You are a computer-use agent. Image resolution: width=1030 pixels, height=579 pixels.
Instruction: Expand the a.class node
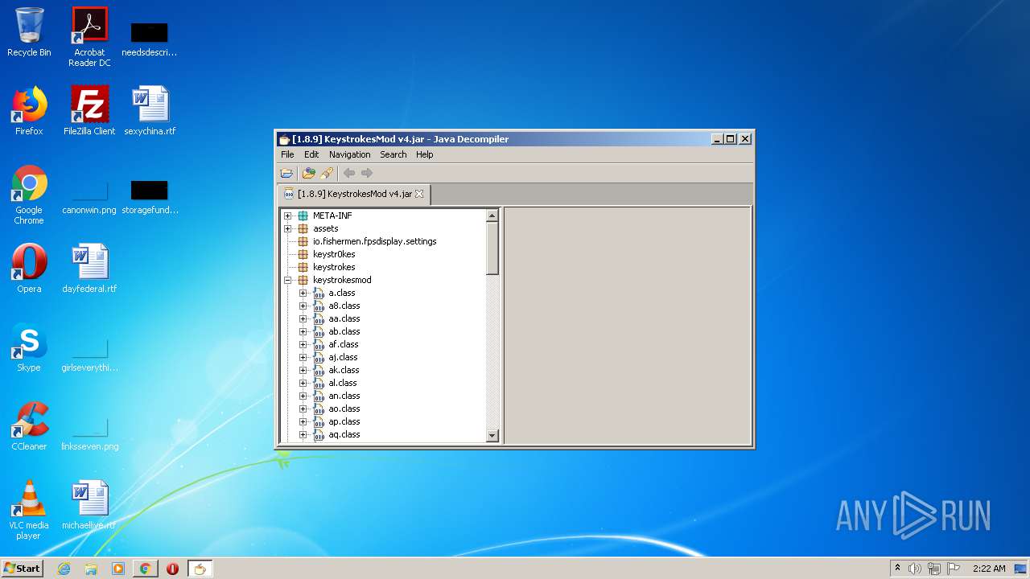pos(303,293)
